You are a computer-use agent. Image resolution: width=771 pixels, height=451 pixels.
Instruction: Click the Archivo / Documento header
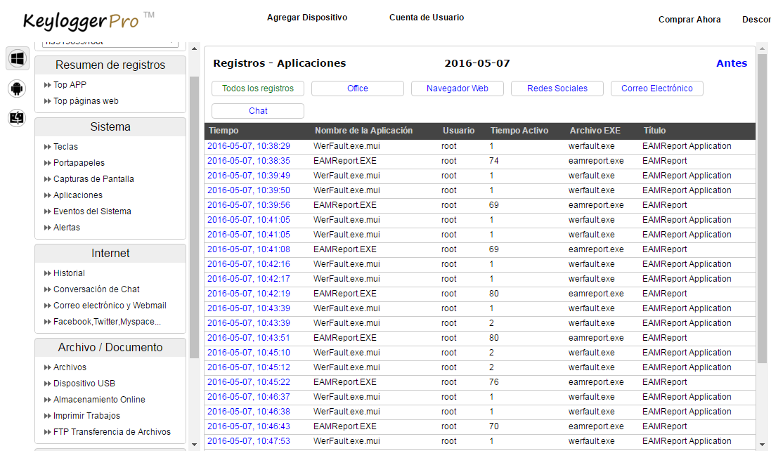point(110,348)
